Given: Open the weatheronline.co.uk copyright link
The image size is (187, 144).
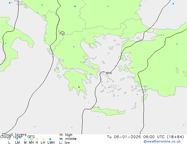Looking at the screenshot, I should click(x=162, y=141).
